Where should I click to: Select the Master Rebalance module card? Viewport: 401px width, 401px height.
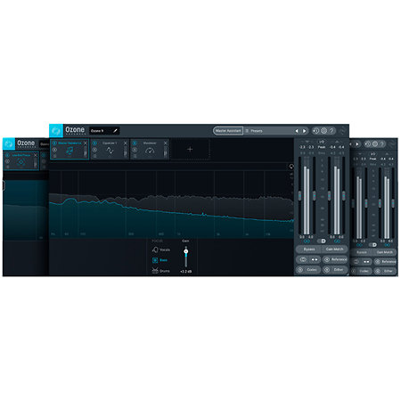70,149
